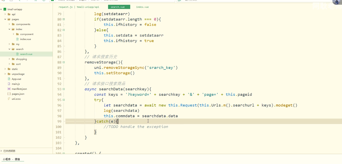
Task: Open uni.scss from the project tree
Action: tap(16, 99)
